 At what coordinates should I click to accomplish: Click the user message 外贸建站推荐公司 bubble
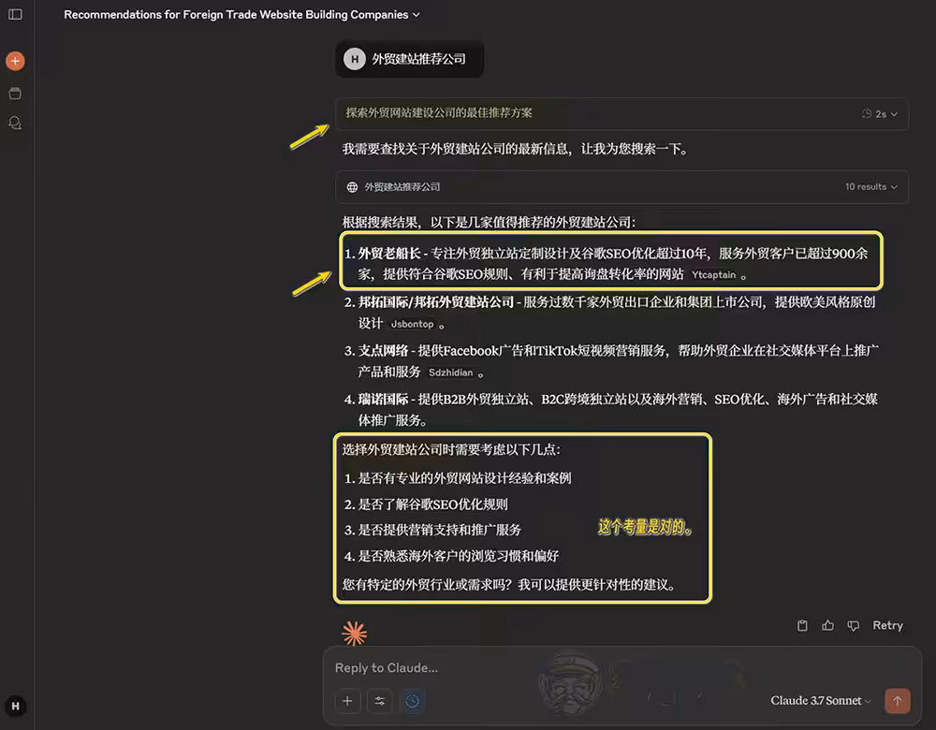click(410, 59)
